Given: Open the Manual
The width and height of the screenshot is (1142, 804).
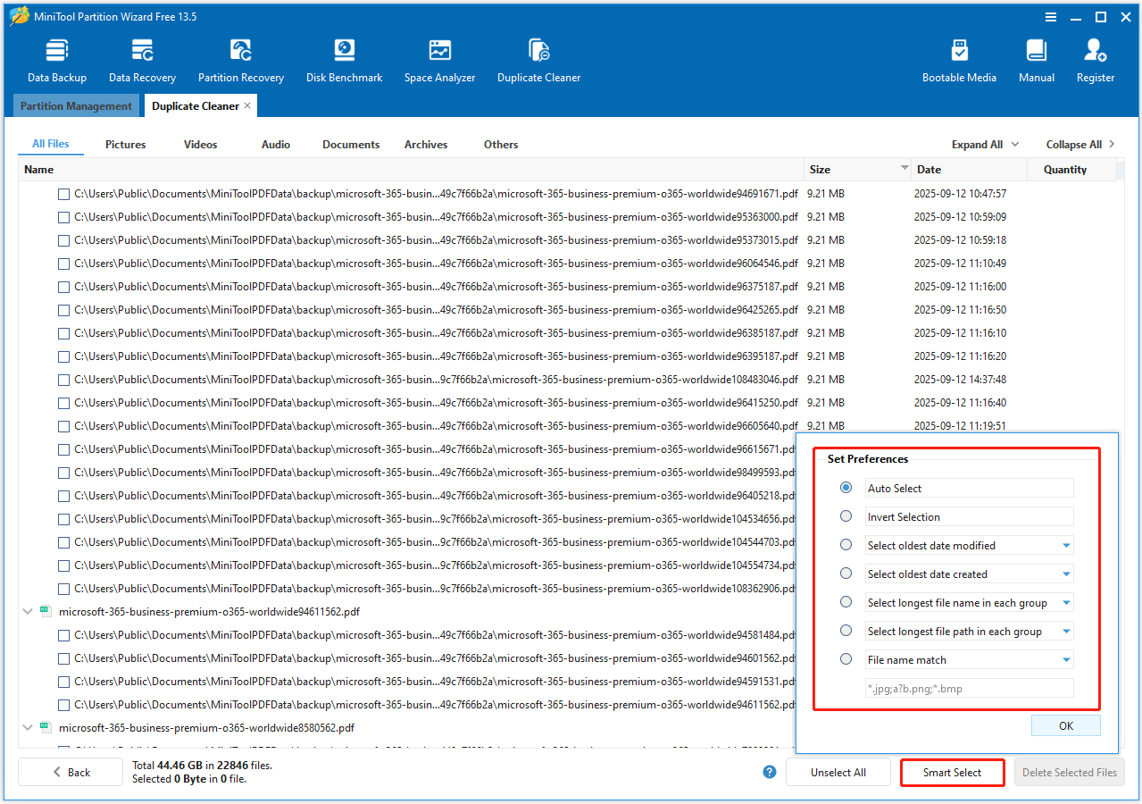Looking at the screenshot, I should [1036, 58].
